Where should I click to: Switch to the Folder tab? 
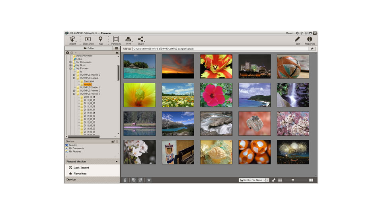(x=89, y=48)
